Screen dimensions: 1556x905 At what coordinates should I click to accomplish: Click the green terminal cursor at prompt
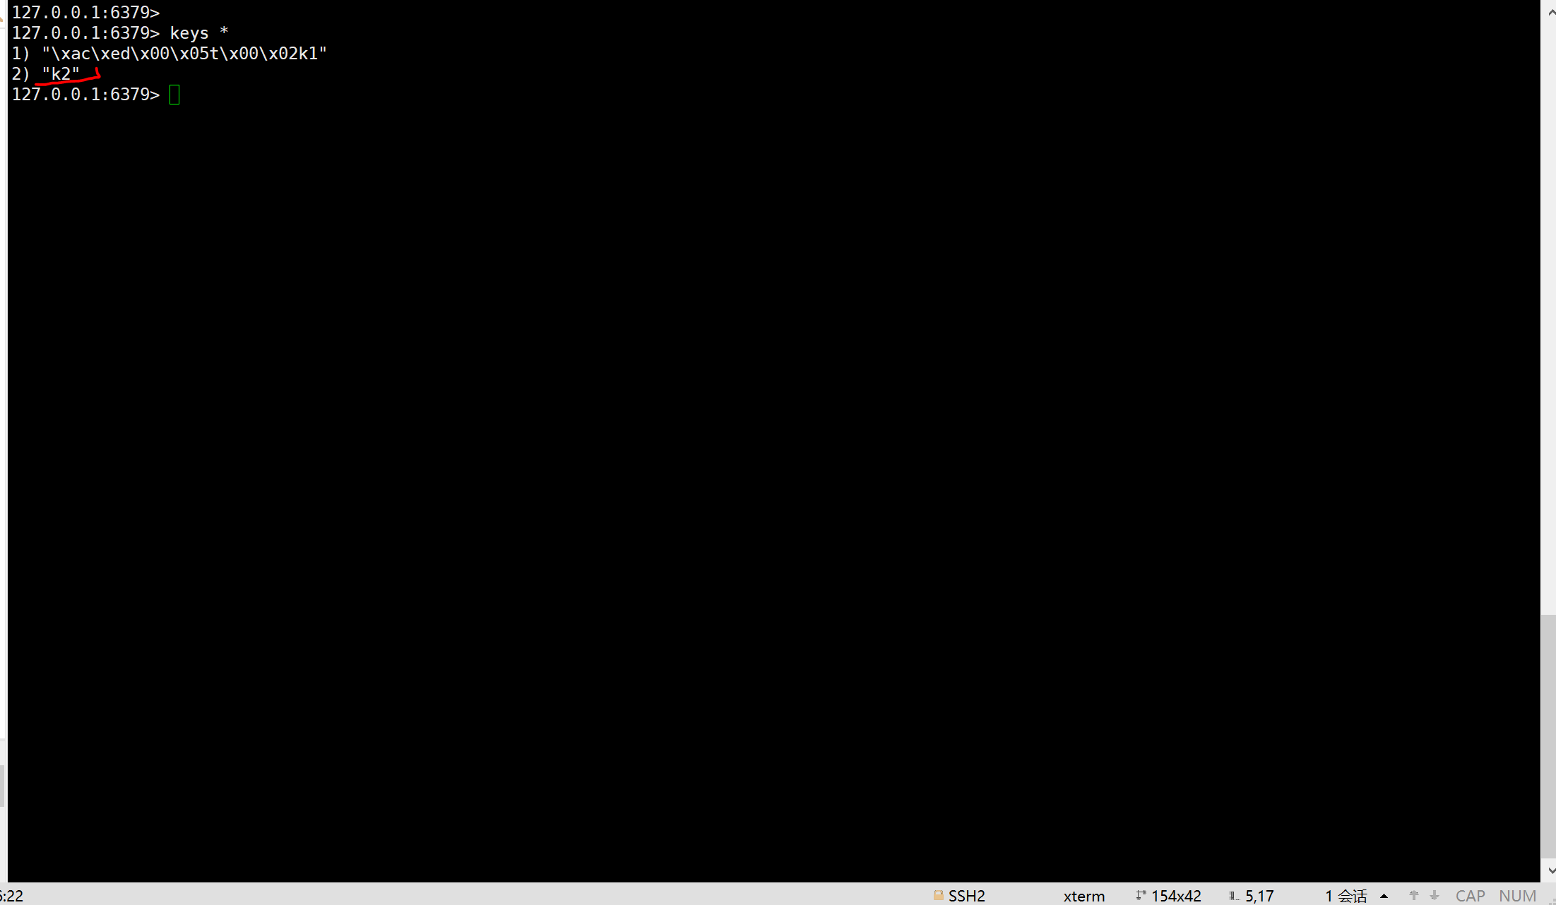174,94
